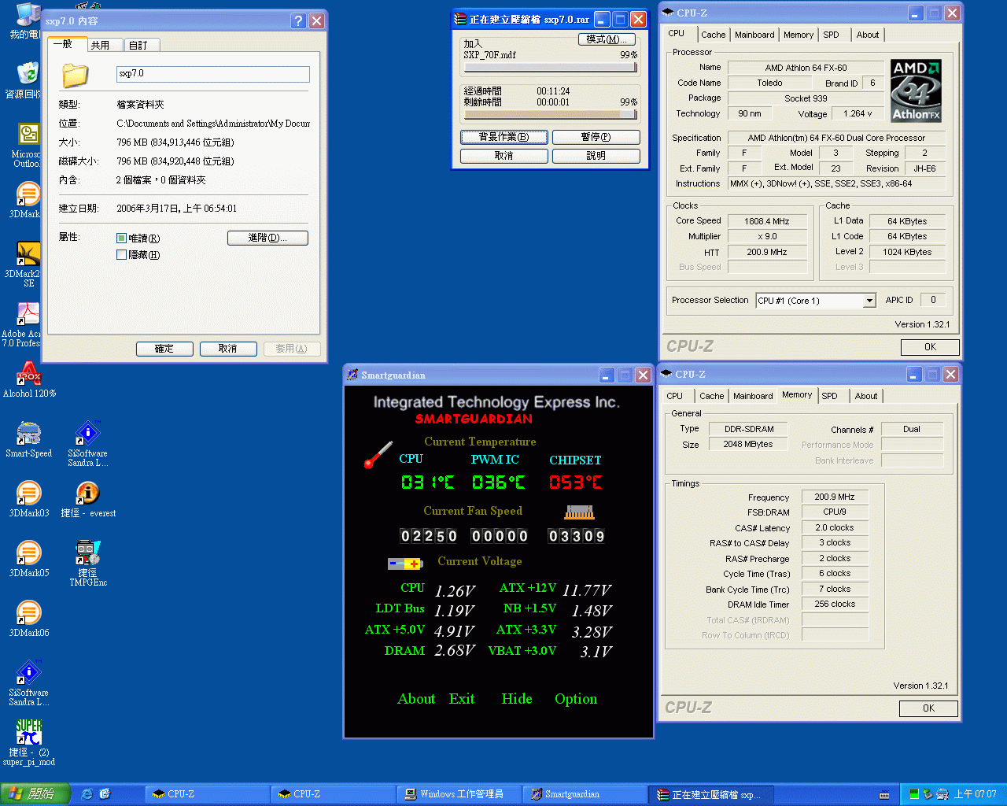
Task: Click the thermometer icon in Smartguardian
Action: [x=378, y=455]
